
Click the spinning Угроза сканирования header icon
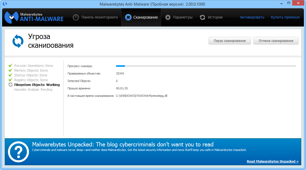tap(18, 41)
